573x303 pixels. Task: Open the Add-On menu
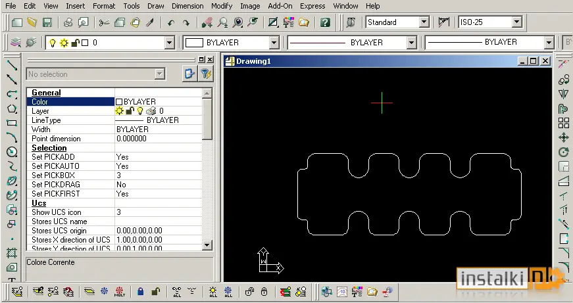[x=280, y=6]
